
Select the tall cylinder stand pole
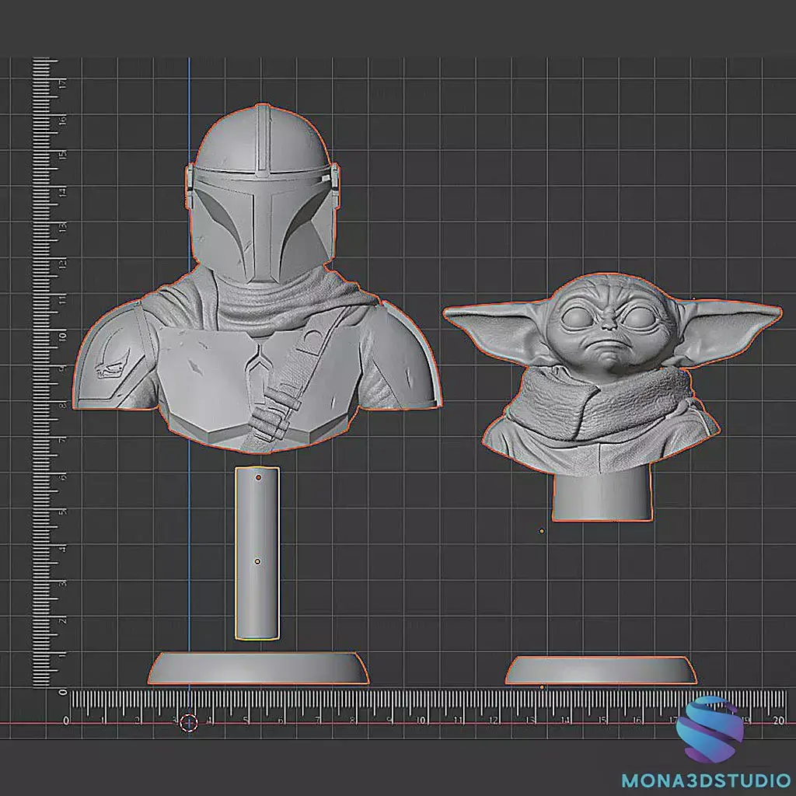click(x=257, y=553)
